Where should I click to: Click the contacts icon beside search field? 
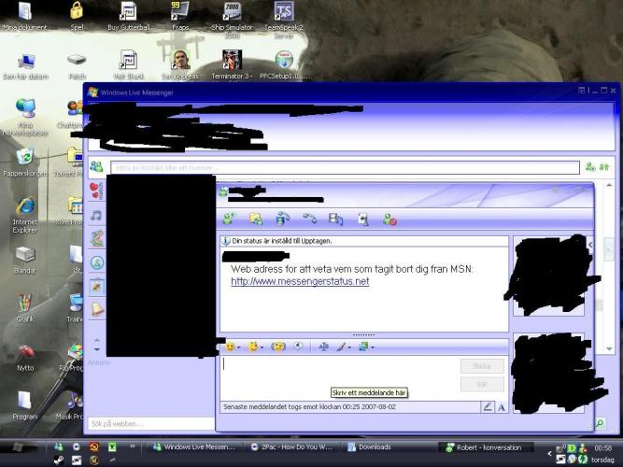pyautogui.click(x=96, y=166)
